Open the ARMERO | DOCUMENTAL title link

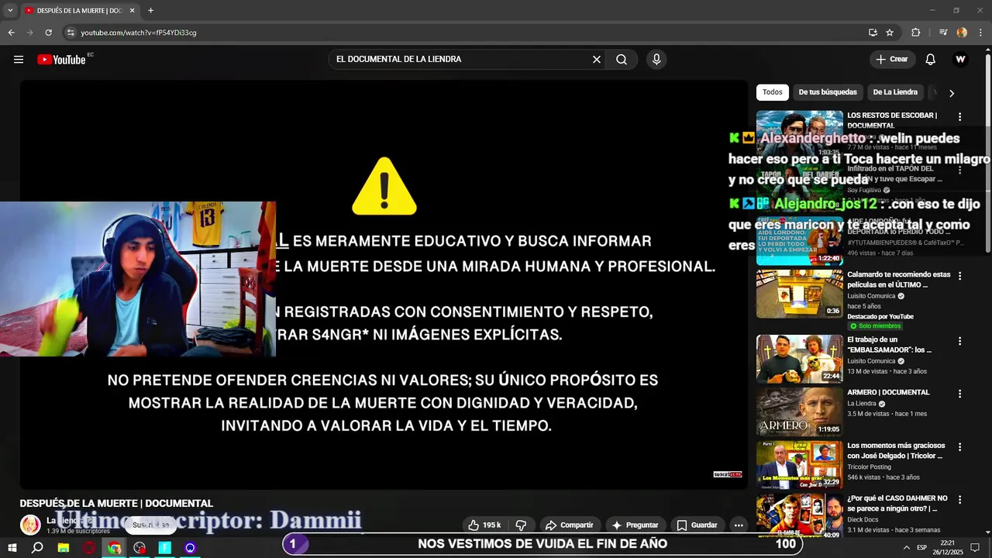888,392
